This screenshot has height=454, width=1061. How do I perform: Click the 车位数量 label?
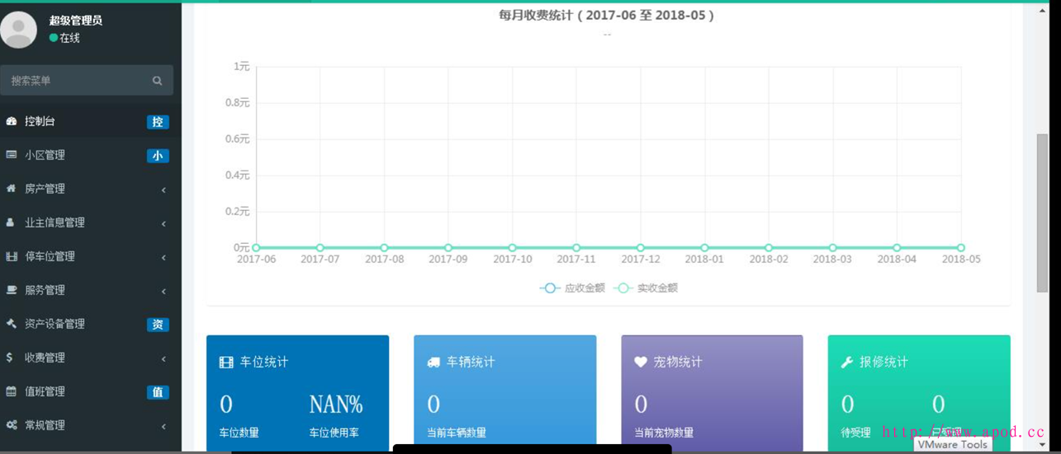[x=239, y=433]
